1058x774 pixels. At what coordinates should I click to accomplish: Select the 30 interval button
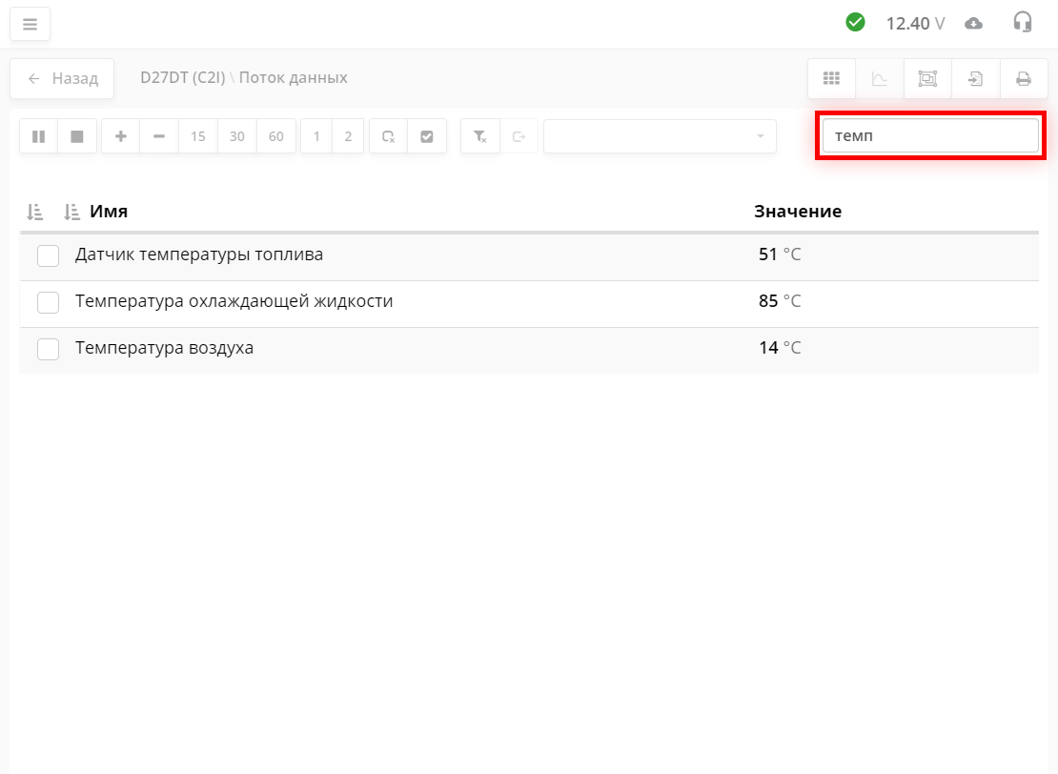click(x=237, y=136)
